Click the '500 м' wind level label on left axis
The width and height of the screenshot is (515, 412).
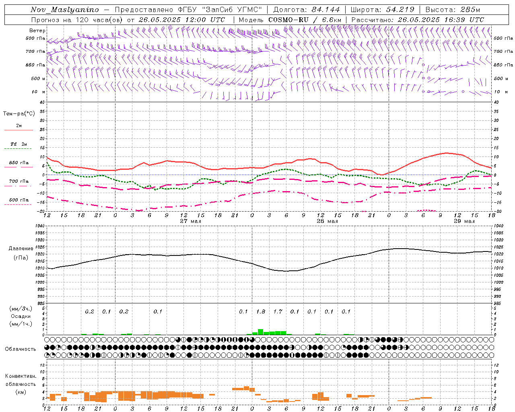tap(38, 79)
